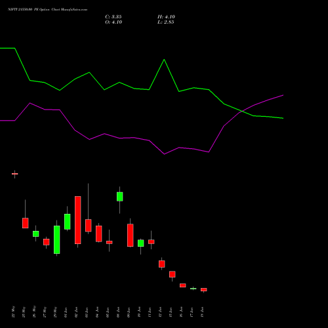This screenshot has width=328, height=328.
Task: Select the 18 Jun date label
Action: [202, 312]
